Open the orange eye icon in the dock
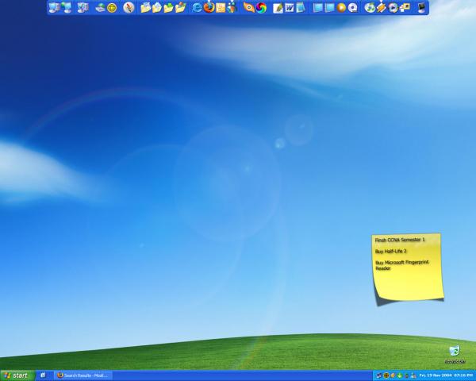476x381 pixels. (x=249, y=8)
